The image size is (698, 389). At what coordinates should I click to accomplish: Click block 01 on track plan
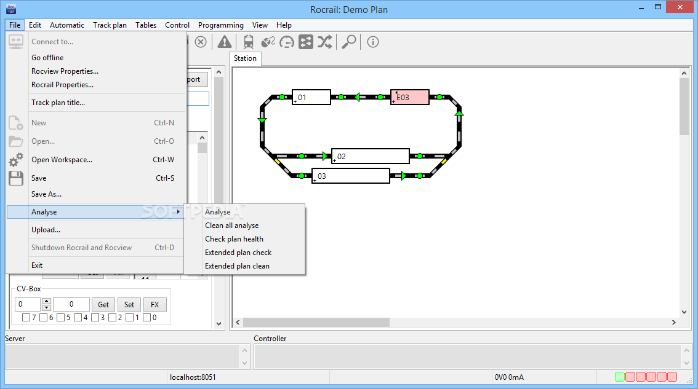click(x=311, y=97)
